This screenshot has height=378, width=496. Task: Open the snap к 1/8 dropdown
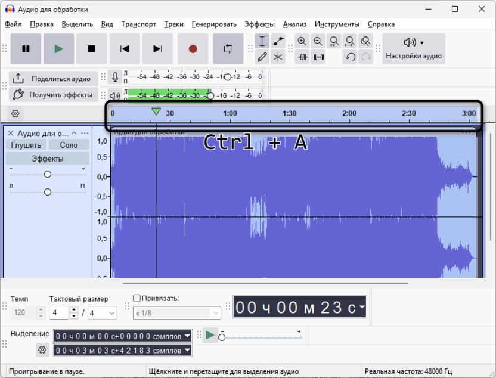[x=177, y=313]
